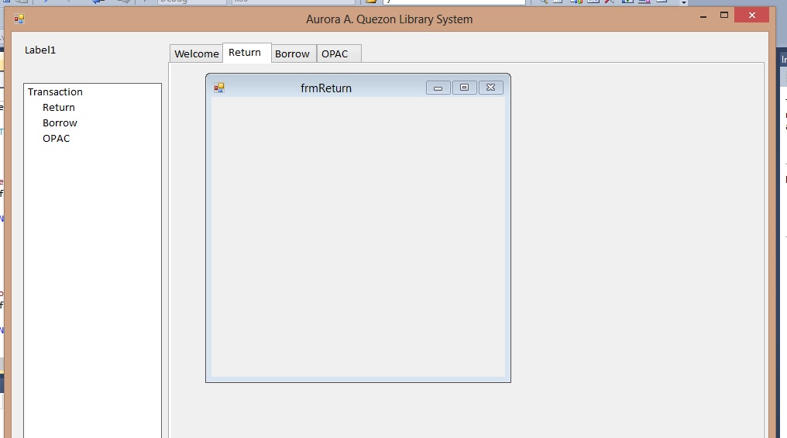Open the Borrow tab

click(x=294, y=53)
